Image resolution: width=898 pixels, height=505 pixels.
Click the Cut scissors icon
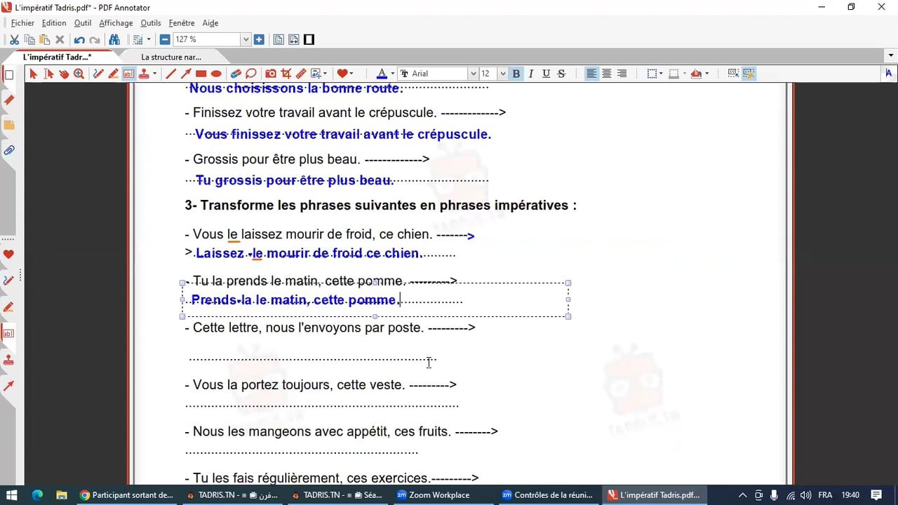14,40
